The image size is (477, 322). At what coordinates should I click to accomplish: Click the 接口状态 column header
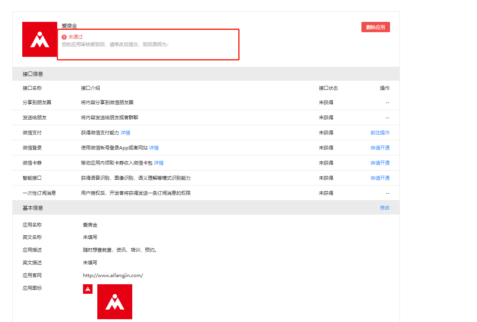tap(328, 88)
